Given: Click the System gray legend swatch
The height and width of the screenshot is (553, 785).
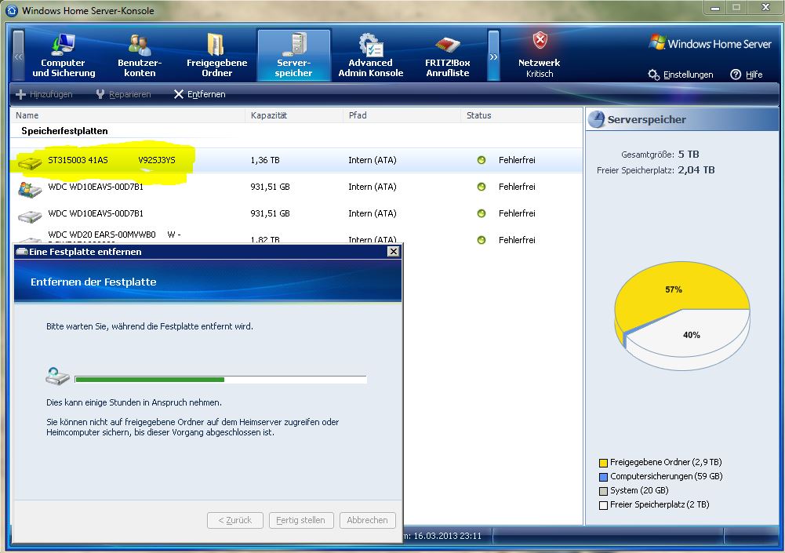Looking at the screenshot, I should pos(603,491).
